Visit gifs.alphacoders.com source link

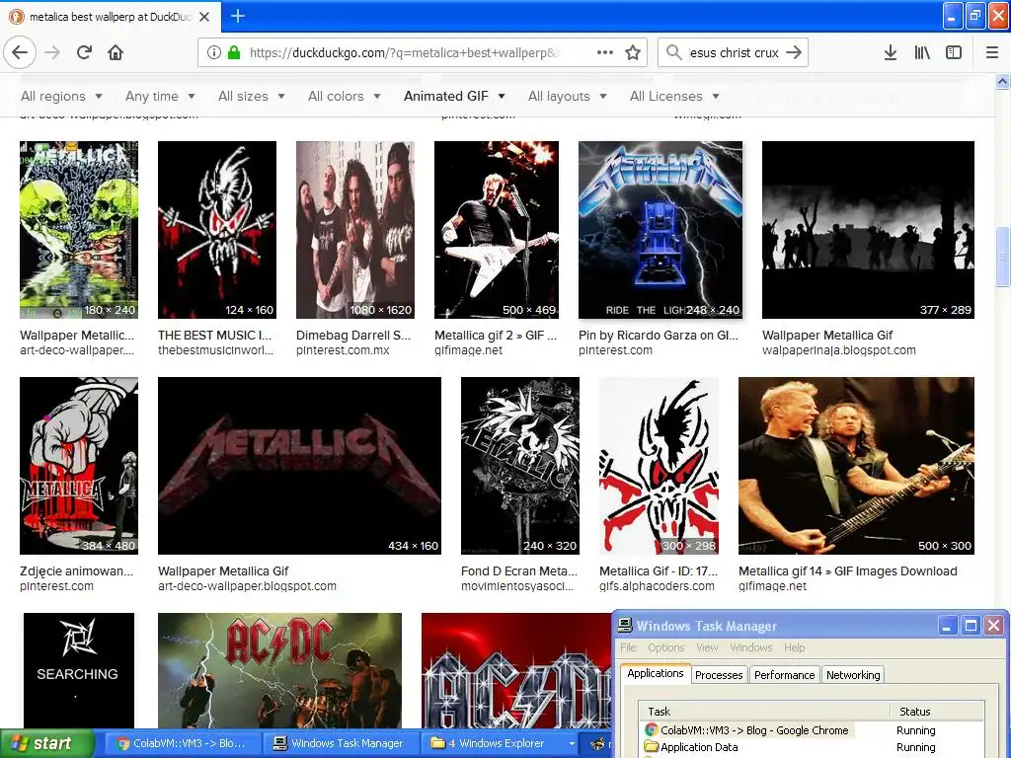(657, 586)
